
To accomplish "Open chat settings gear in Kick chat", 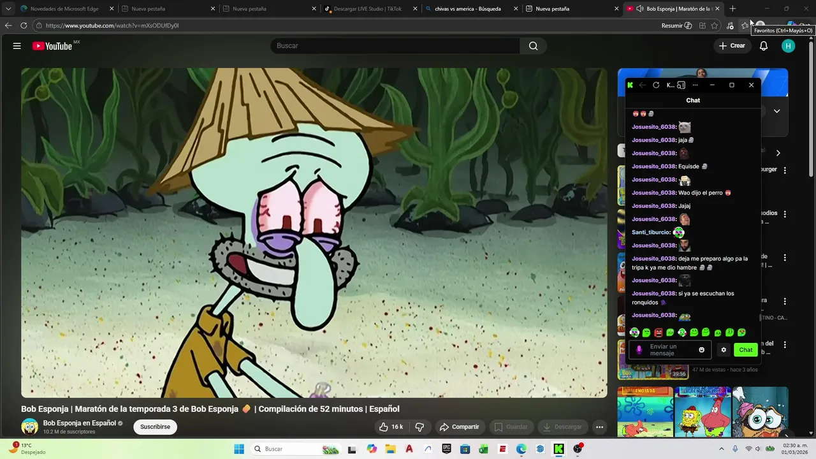I will [x=723, y=349].
